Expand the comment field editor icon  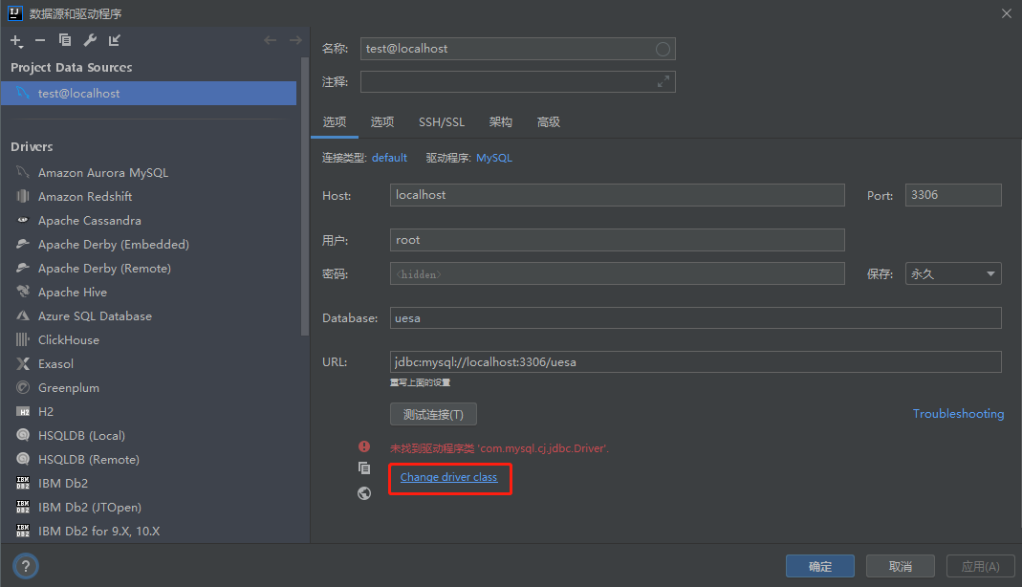coord(664,81)
